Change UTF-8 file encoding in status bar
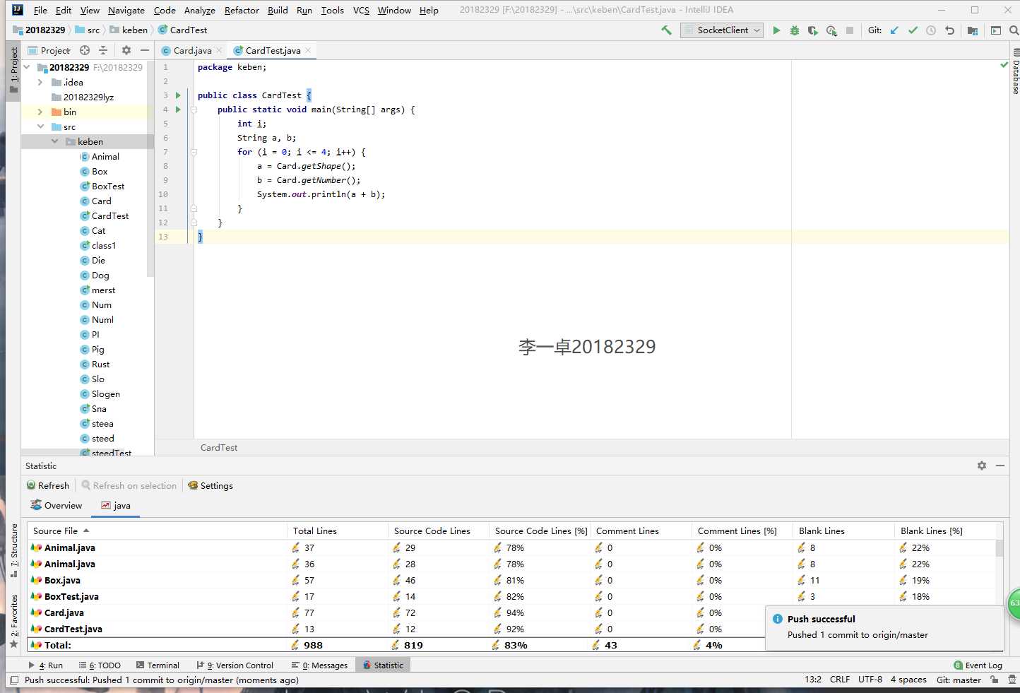The width and height of the screenshot is (1020, 693). tap(870, 680)
